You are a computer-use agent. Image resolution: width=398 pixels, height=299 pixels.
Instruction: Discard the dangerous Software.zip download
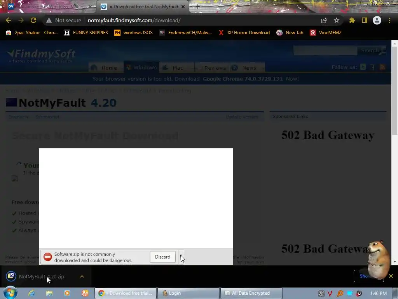(x=163, y=257)
